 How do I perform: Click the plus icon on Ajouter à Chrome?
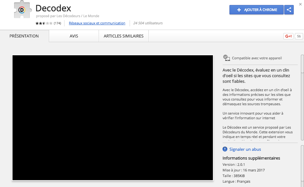239,10
